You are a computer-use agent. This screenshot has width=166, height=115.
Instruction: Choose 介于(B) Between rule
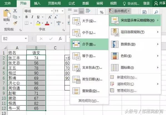(89, 44)
